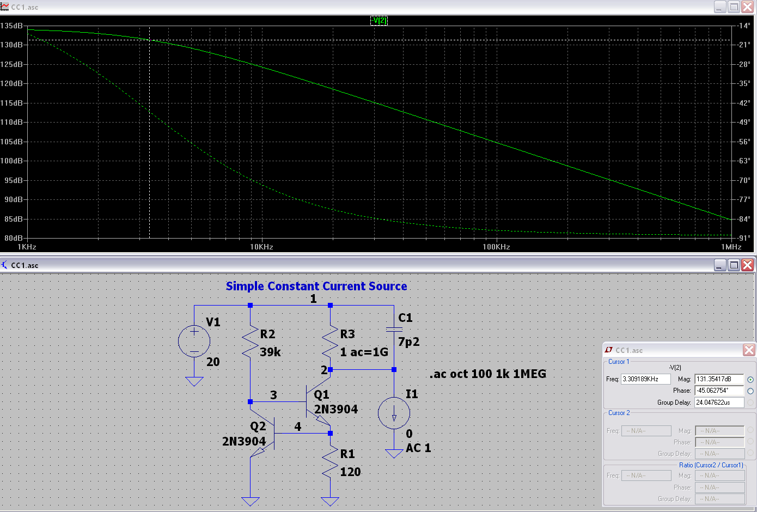The width and height of the screenshot is (757, 512).
Task: Click the '1MHz' frequency axis label
Action: [731, 247]
